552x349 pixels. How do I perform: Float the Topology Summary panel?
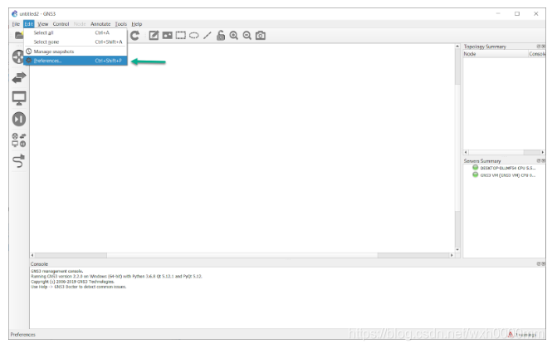[x=539, y=47]
